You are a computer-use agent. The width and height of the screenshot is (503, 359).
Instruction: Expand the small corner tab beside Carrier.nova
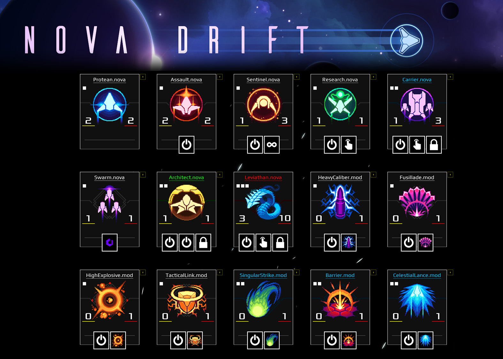450,77
